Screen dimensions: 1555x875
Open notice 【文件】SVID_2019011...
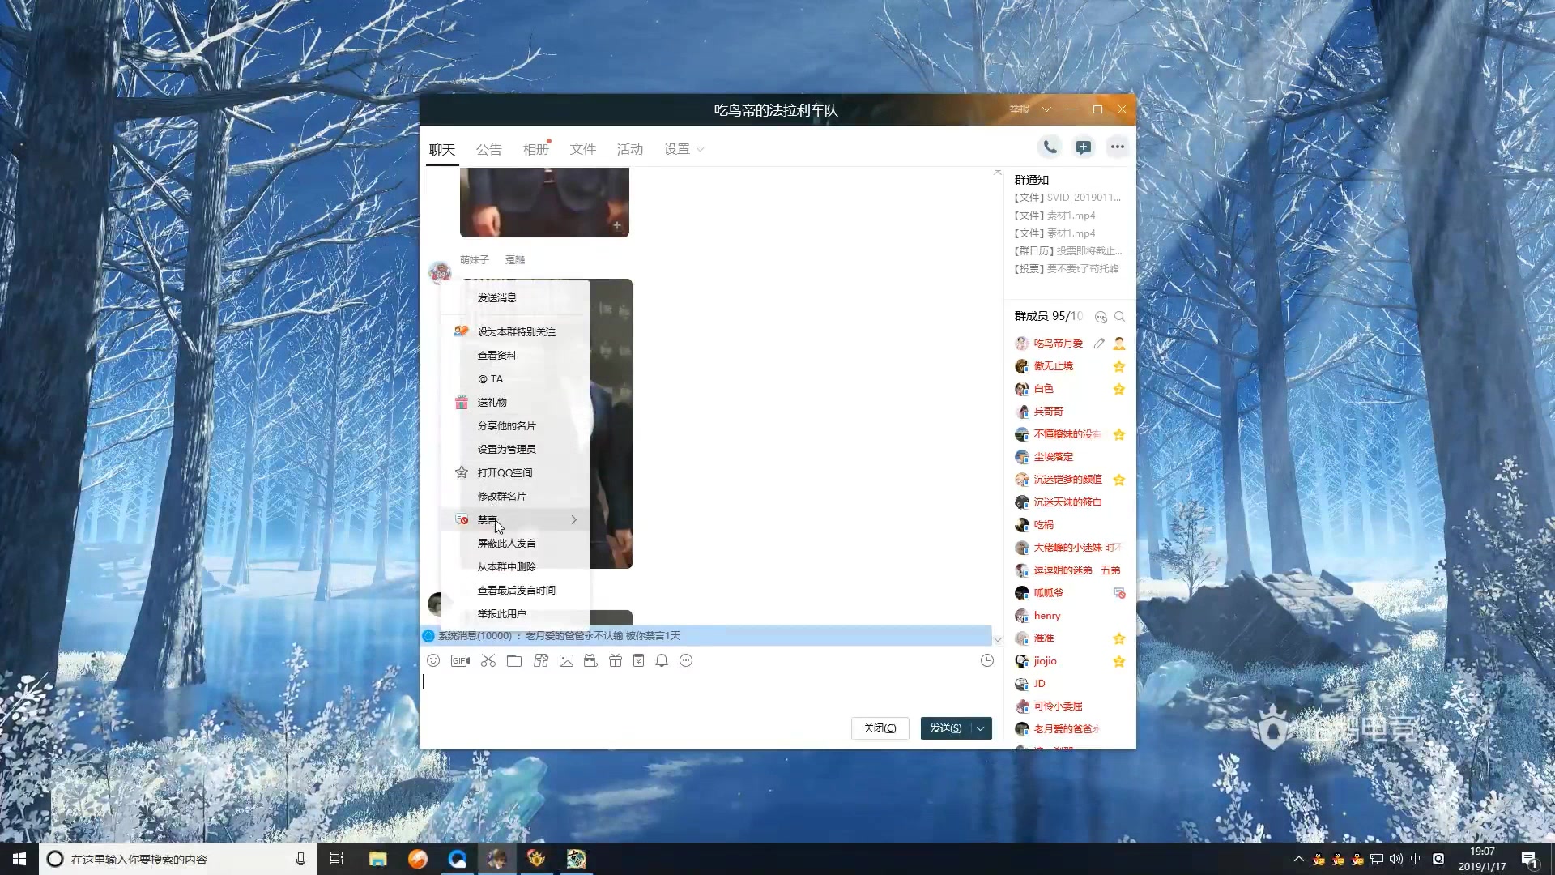(x=1067, y=198)
